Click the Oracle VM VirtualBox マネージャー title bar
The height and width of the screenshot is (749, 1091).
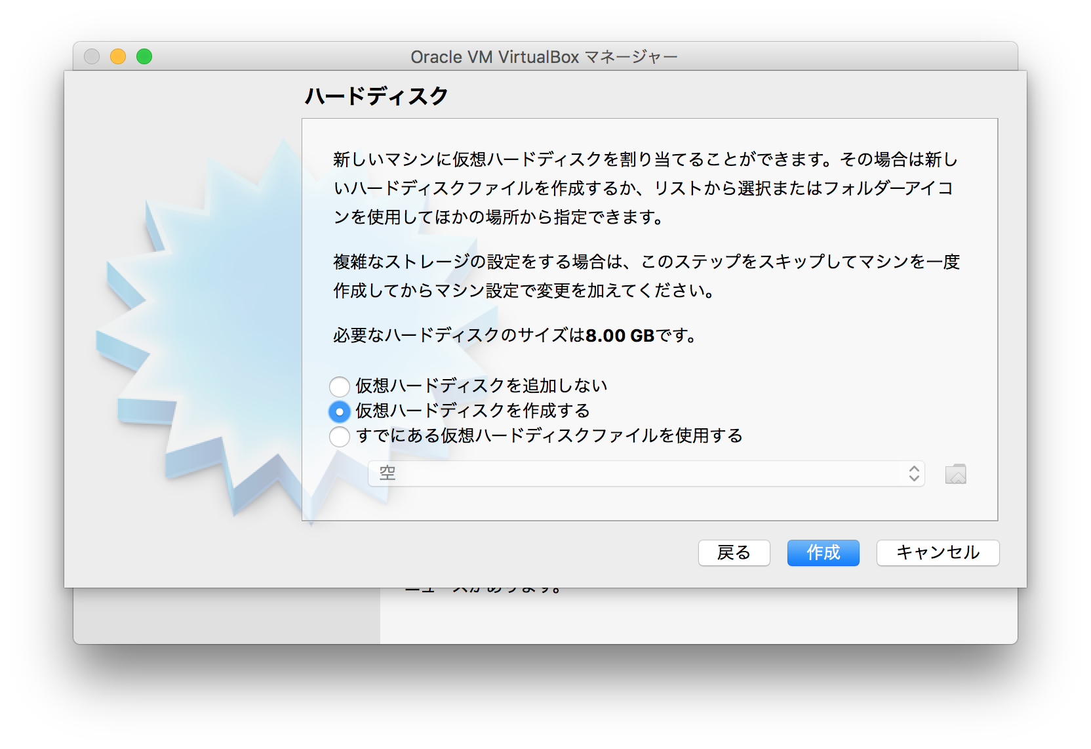[x=543, y=57]
